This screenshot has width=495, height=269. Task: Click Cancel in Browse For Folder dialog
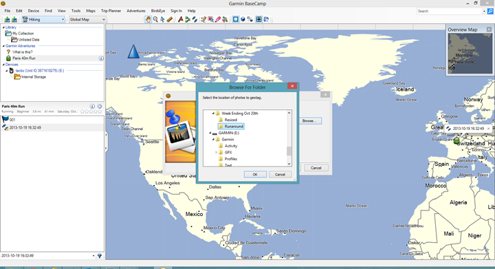[x=280, y=174]
